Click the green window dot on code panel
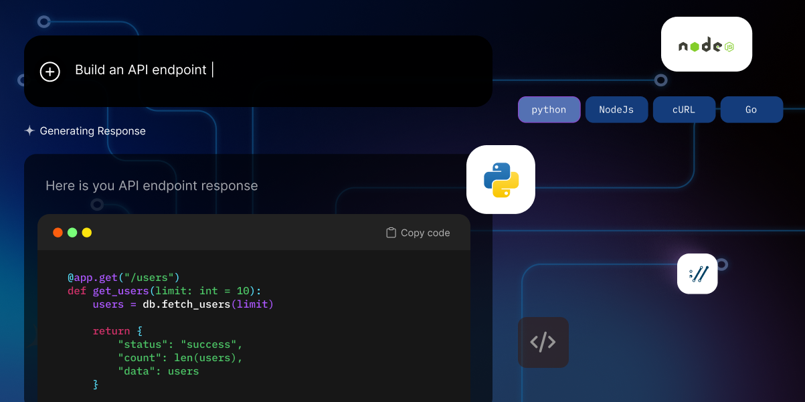The width and height of the screenshot is (805, 402). (x=72, y=233)
